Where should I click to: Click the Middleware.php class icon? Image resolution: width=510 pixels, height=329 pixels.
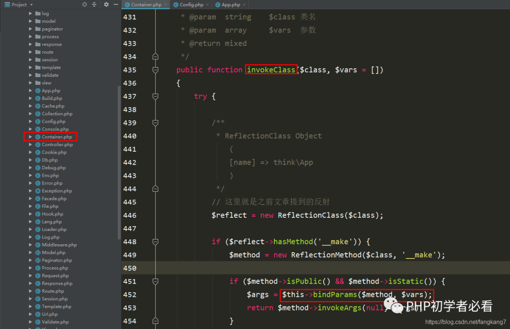(38, 245)
